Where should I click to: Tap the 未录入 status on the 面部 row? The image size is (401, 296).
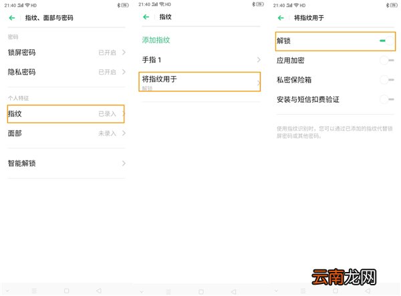click(x=107, y=133)
